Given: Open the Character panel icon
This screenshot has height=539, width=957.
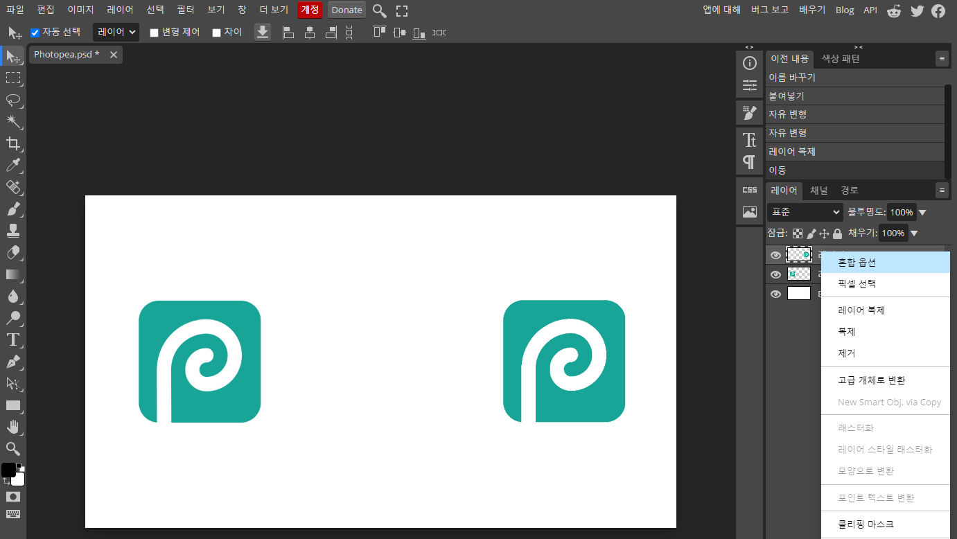Looking at the screenshot, I should (750, 140).
